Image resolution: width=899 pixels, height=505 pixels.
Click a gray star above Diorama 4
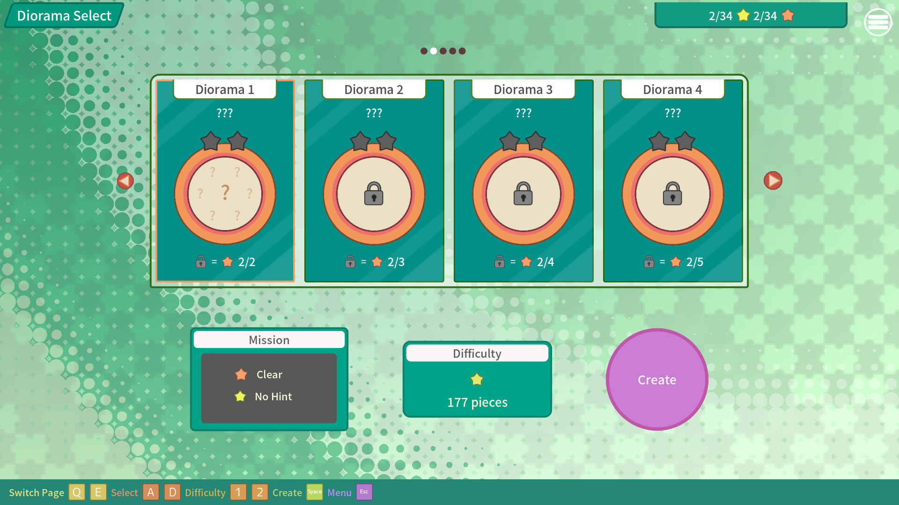coord(658,142)
